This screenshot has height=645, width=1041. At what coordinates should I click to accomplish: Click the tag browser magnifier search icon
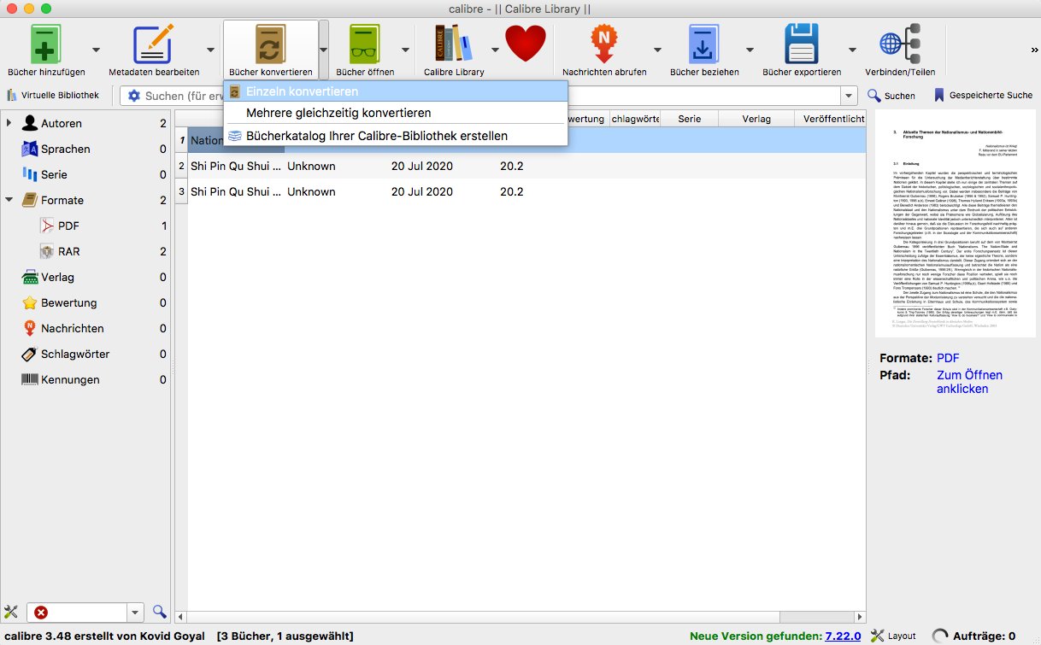pos(159,612)
